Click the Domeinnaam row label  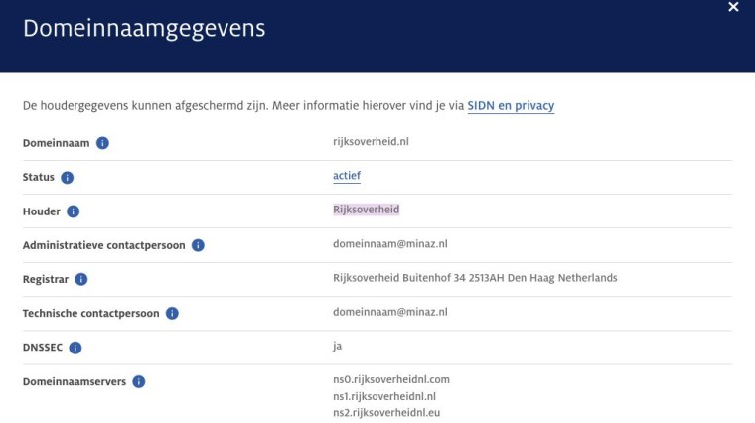pos(56,143)
